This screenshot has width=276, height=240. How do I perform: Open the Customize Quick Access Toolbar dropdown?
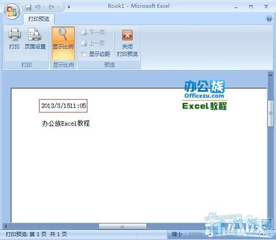click(69, 7)
